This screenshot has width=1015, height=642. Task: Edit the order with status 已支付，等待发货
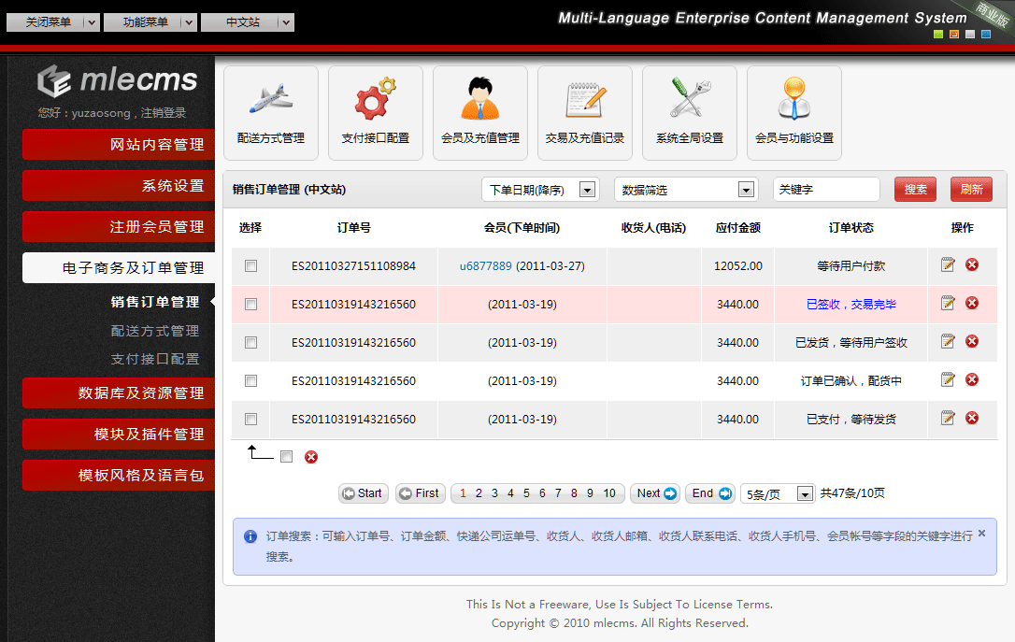pyautogui.click(x=948, y=418)
